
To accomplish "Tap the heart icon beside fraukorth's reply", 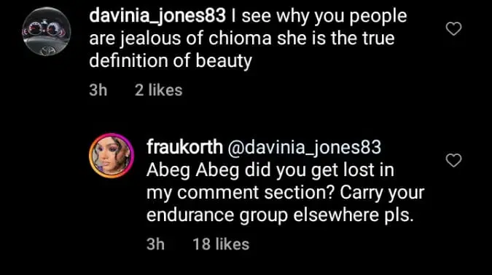I will 453,160.
